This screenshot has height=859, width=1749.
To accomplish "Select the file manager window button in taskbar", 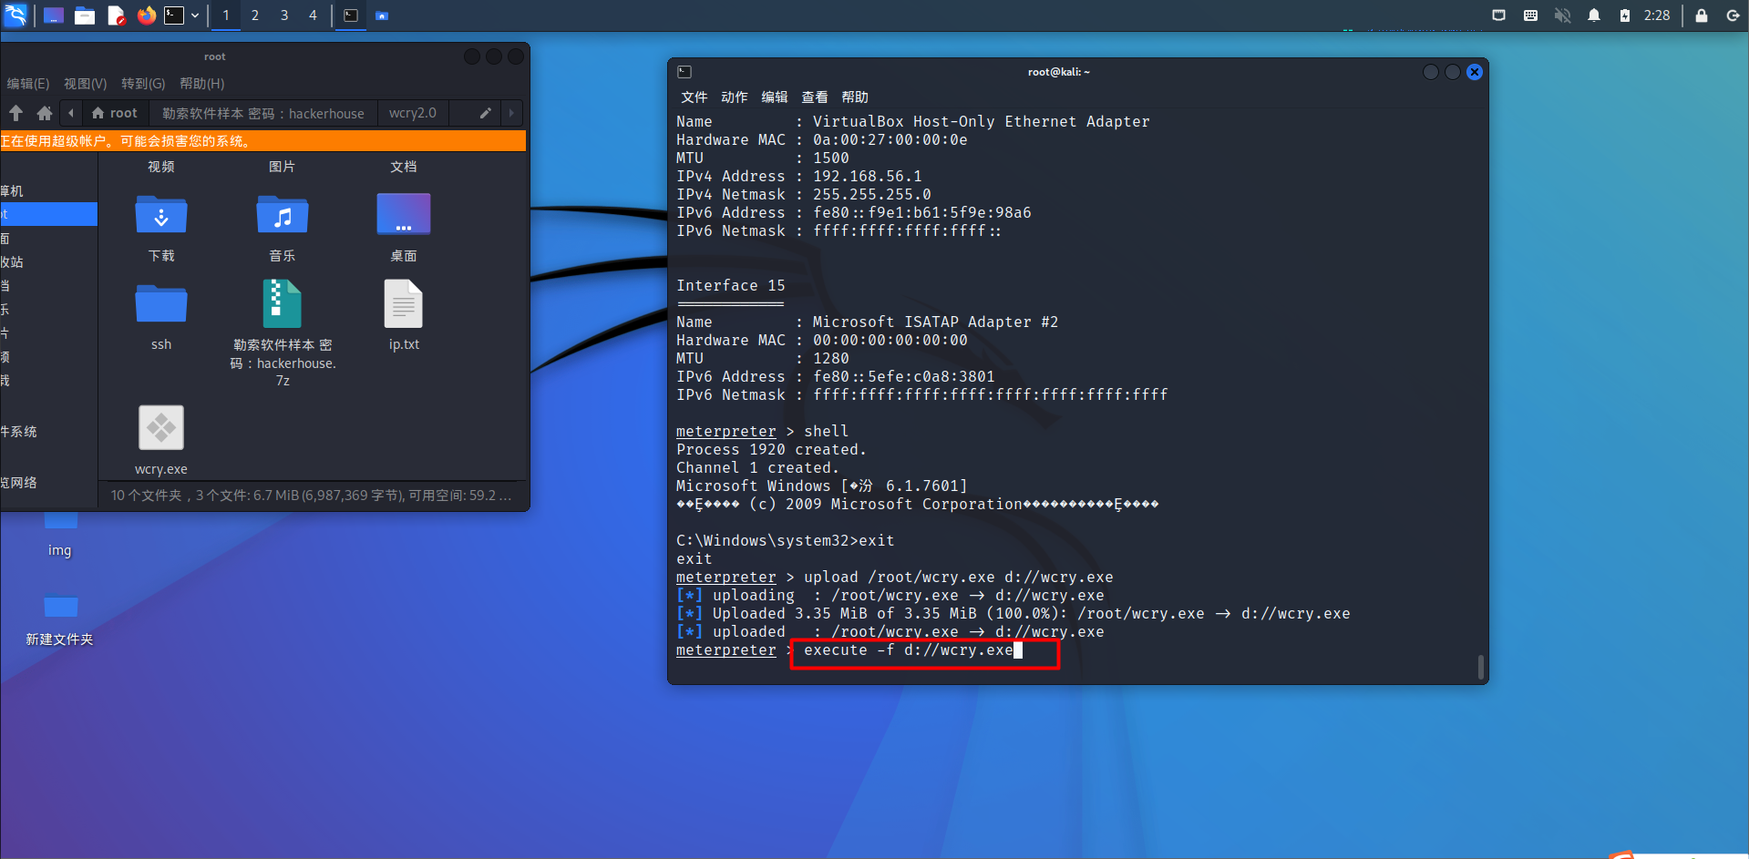I will 382,15.
